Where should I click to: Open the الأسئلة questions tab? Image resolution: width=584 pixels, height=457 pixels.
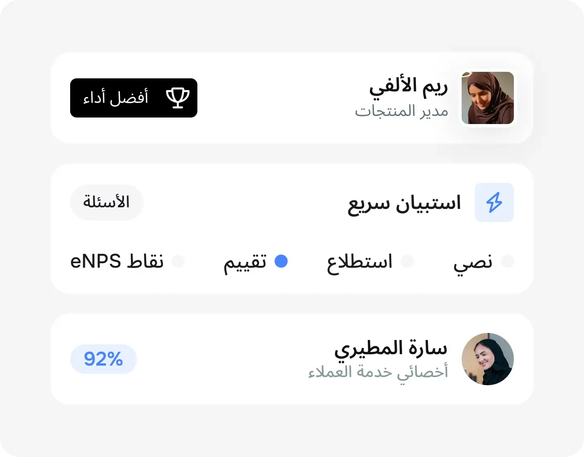pyautogui.click(x=106, y=202)
